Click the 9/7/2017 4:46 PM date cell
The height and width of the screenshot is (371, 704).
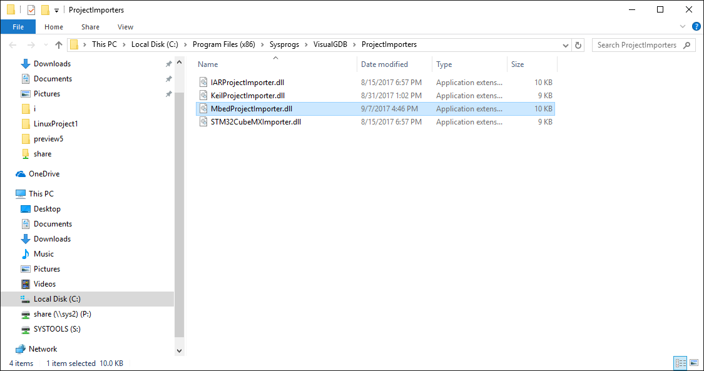389,109
